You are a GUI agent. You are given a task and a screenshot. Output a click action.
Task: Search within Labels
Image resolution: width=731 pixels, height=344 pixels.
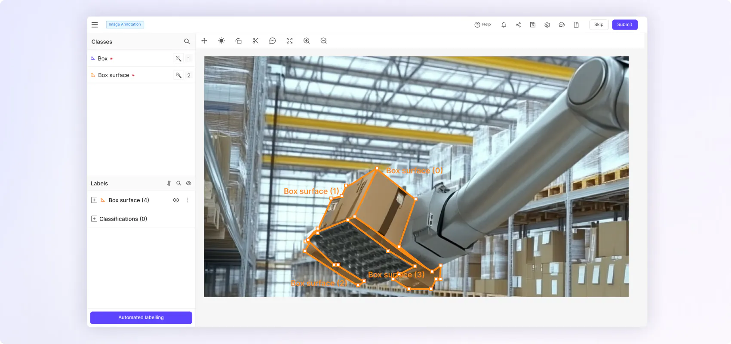coord(179,183)
